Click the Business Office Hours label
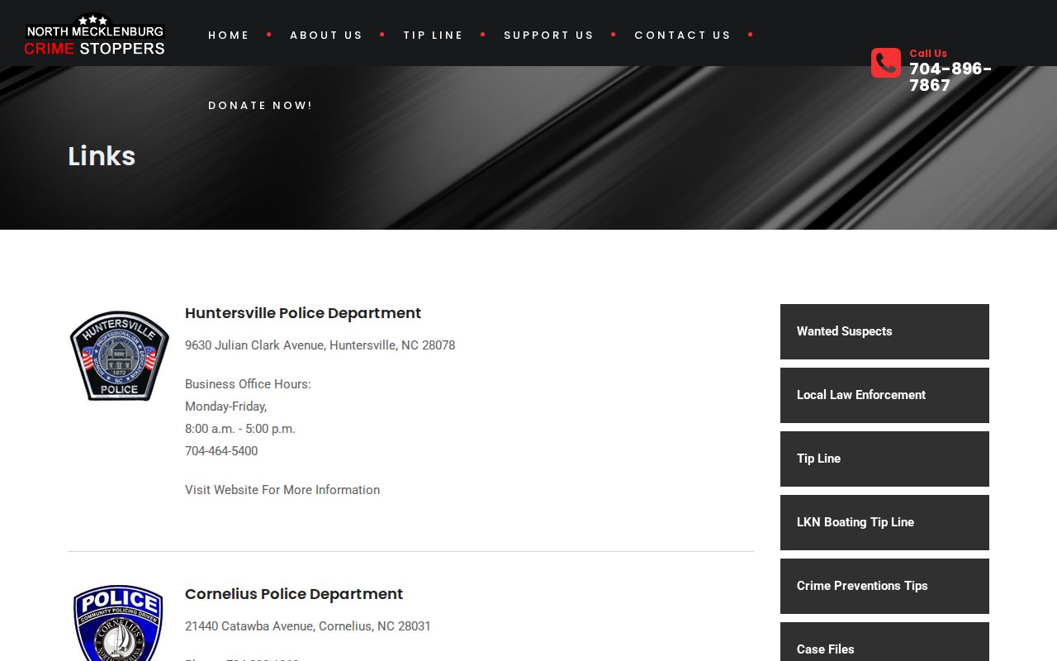The width and height of the screenshot is (1057, 661). click(248, 384)
